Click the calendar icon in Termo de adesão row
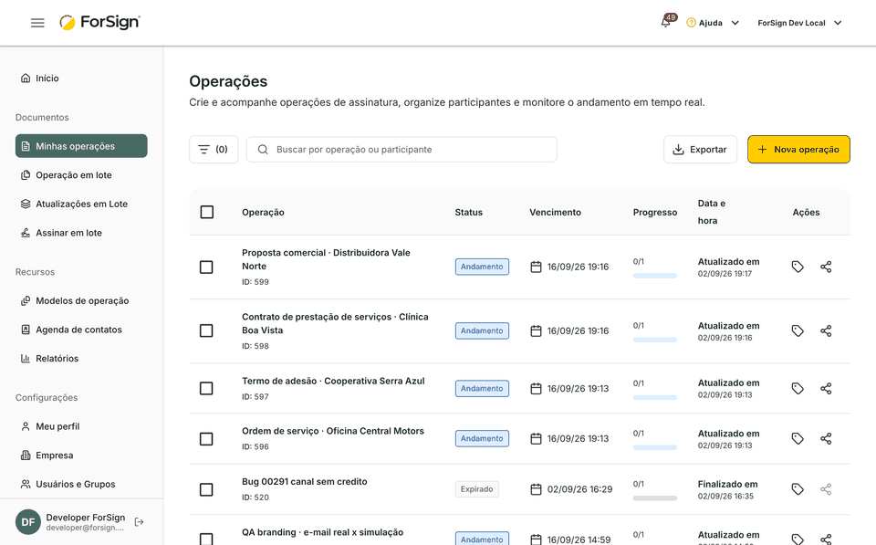Screen dimensions: 876x545 (536, 389)
